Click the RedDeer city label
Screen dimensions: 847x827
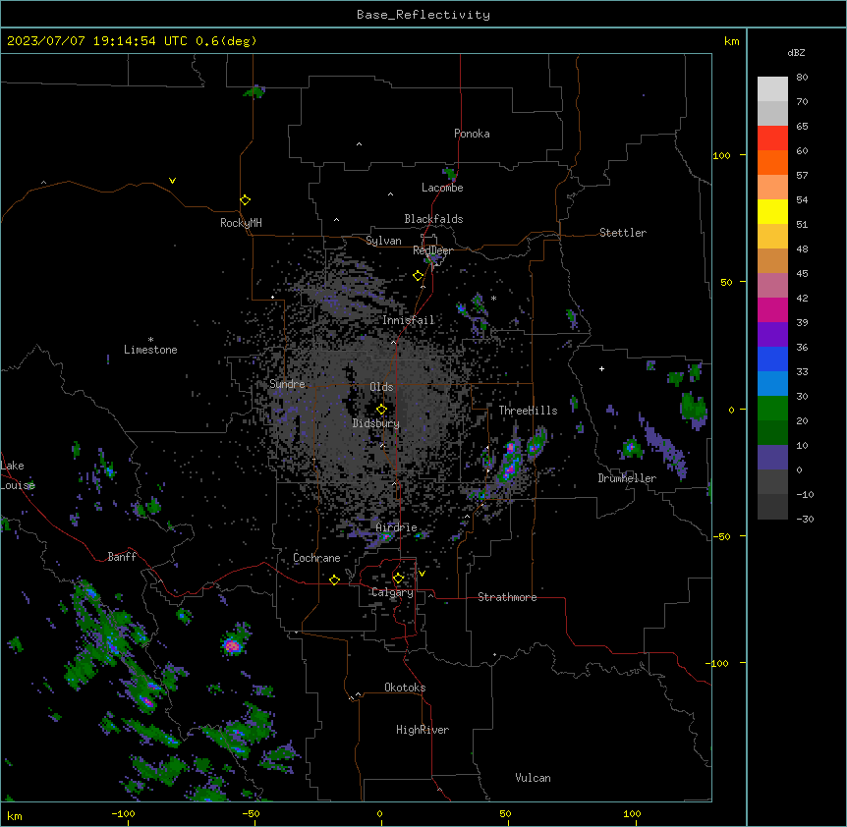click(x=432, y=250)
